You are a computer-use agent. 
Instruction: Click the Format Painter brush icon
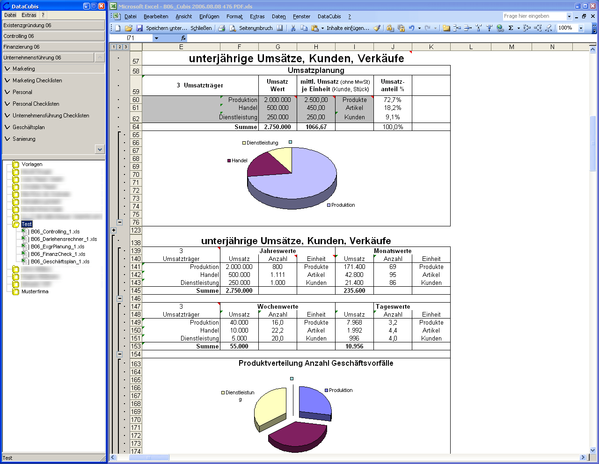tap(377, 28)
